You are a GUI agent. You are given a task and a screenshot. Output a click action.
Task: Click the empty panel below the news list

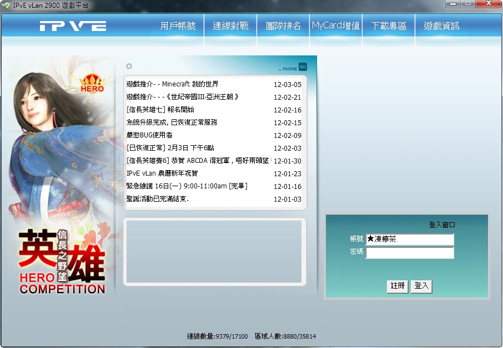point(214,252)
